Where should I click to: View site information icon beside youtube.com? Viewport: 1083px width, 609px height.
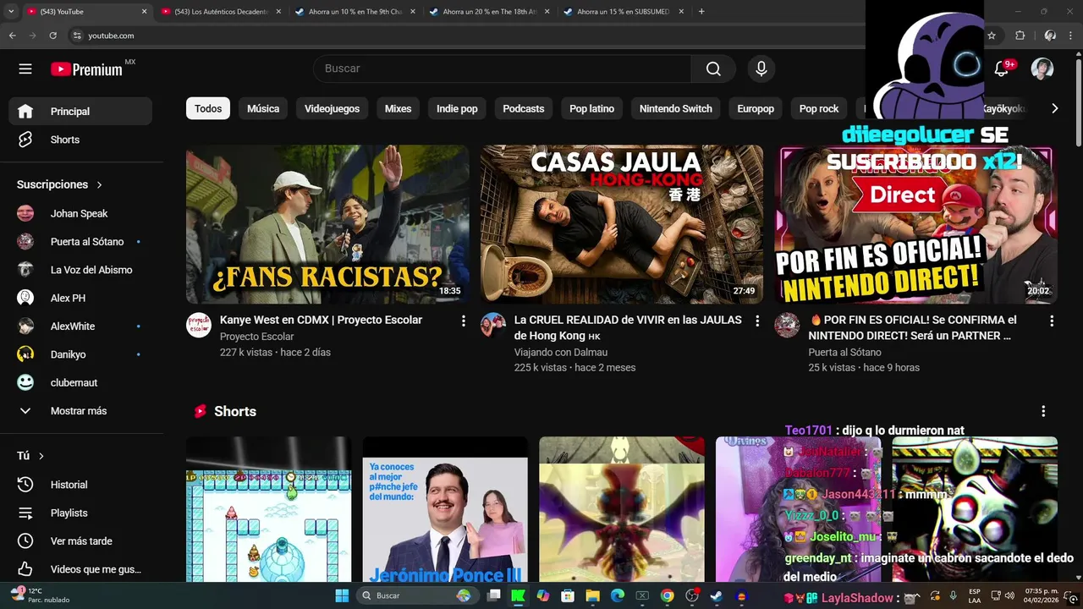77,36
